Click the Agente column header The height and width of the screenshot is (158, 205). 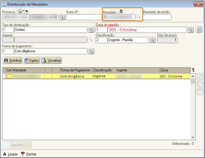pyautogui.click(x=138, y=70)
